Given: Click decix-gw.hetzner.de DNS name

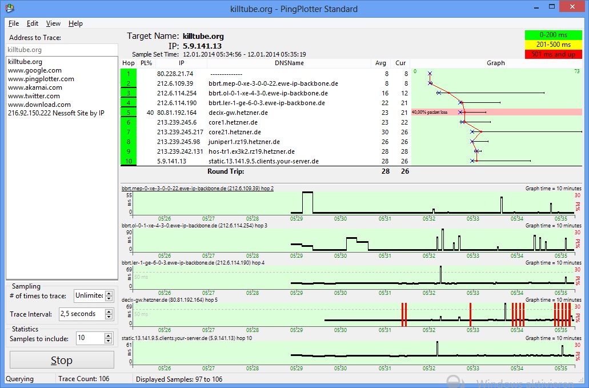Looking at the screenshot, I should coord(238,113).
